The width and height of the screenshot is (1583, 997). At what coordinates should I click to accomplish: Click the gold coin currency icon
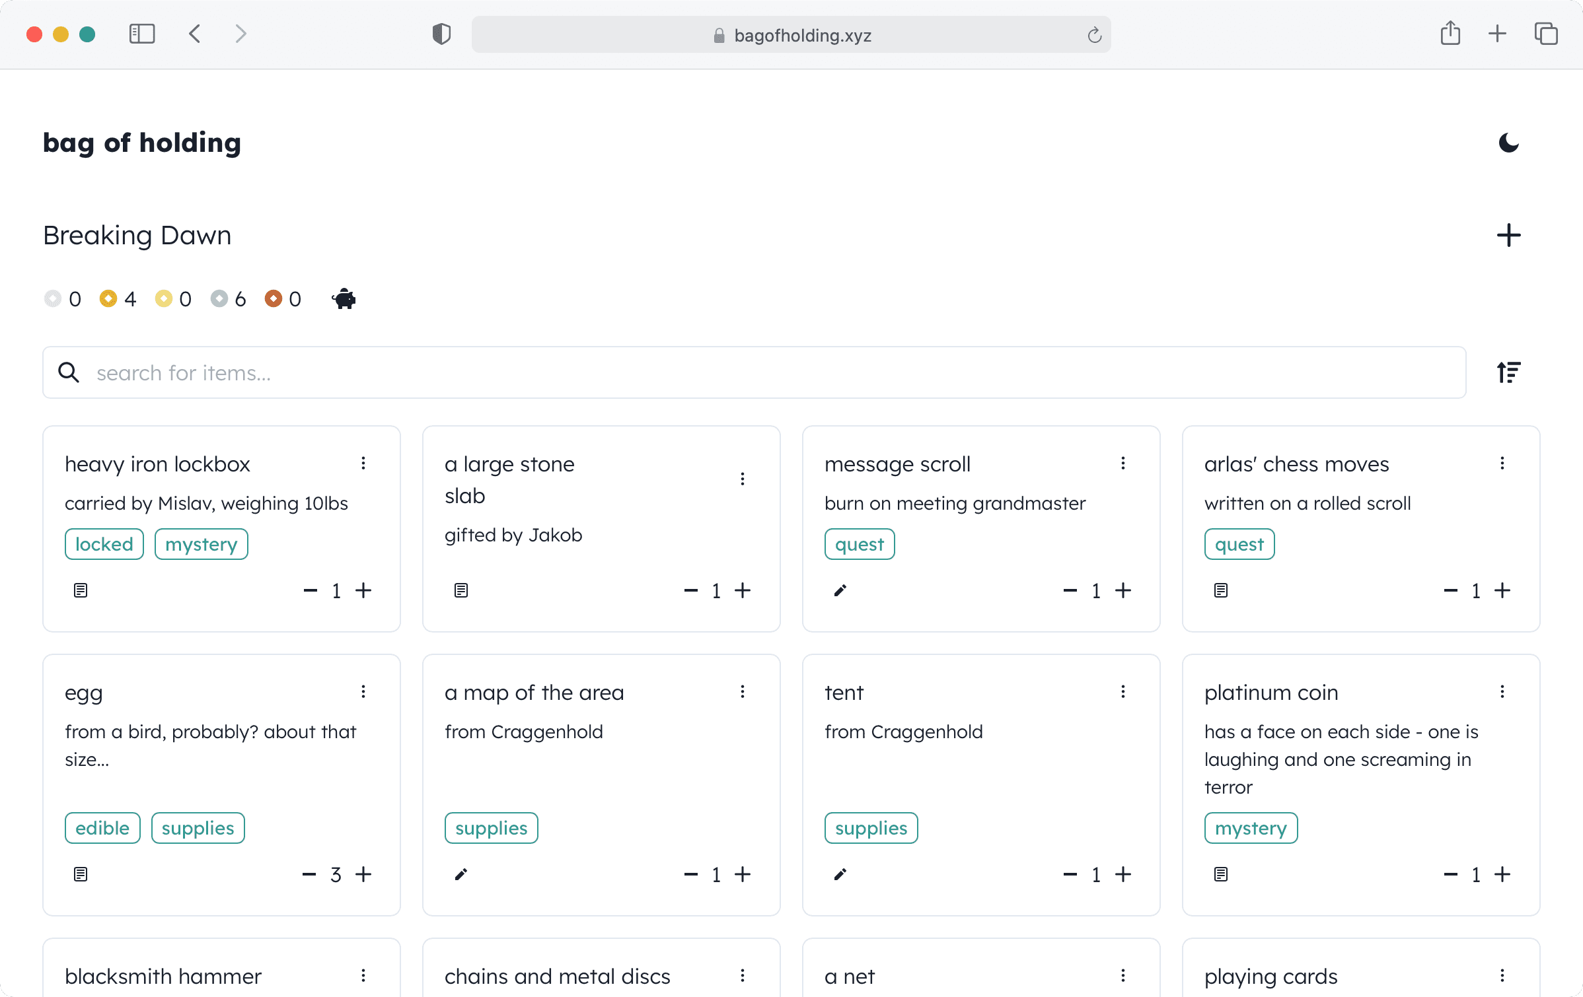108,299
